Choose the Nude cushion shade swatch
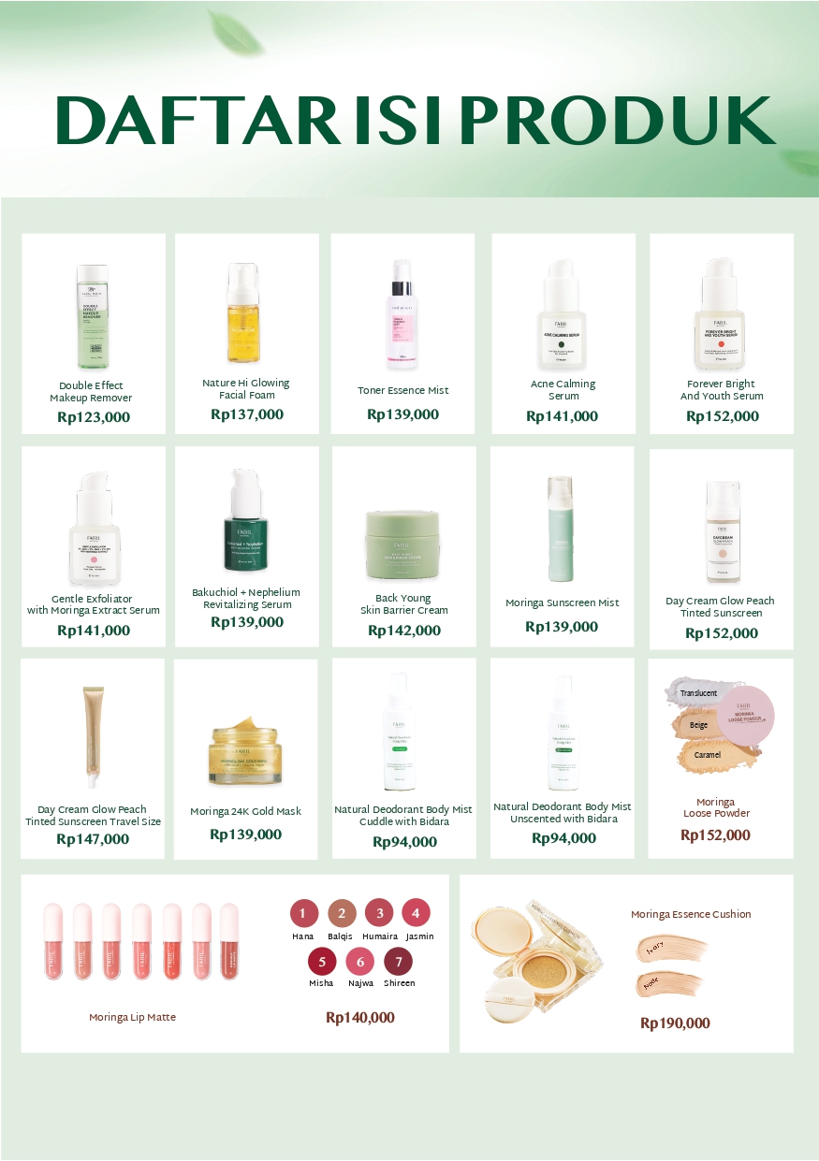Image resolution: width=819 pixels, height=1161 pixels. pyautogui.click(x=668, y=983)
